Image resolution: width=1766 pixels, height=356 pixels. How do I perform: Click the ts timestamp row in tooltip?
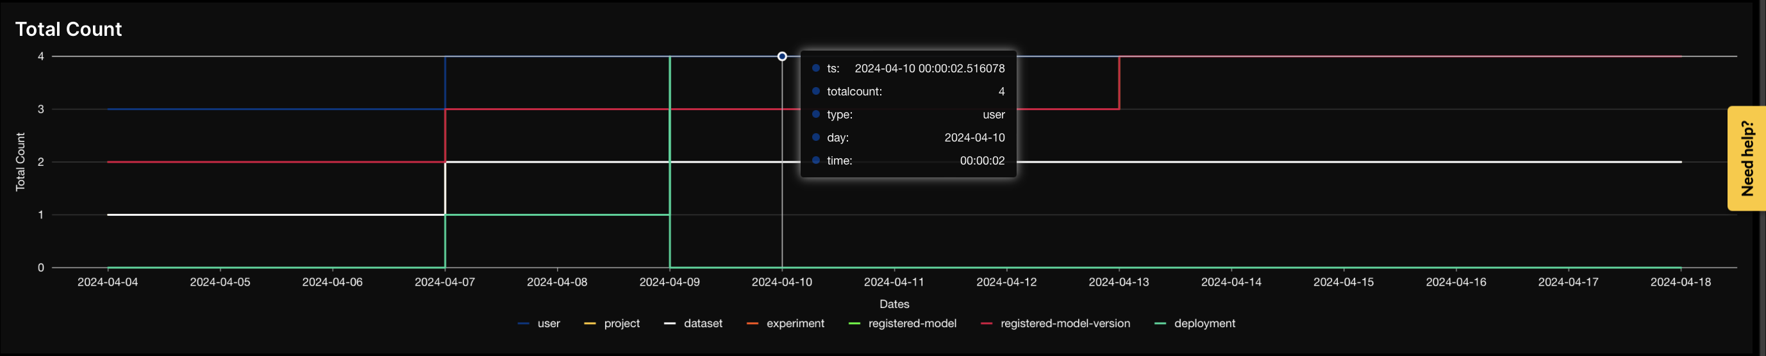(908, 69)
